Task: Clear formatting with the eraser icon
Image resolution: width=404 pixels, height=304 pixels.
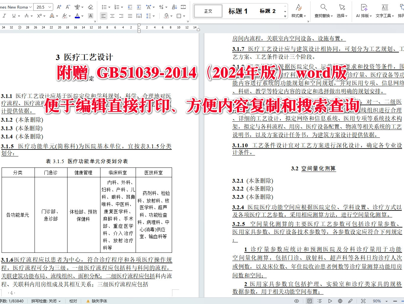Action: pos(90,7)
